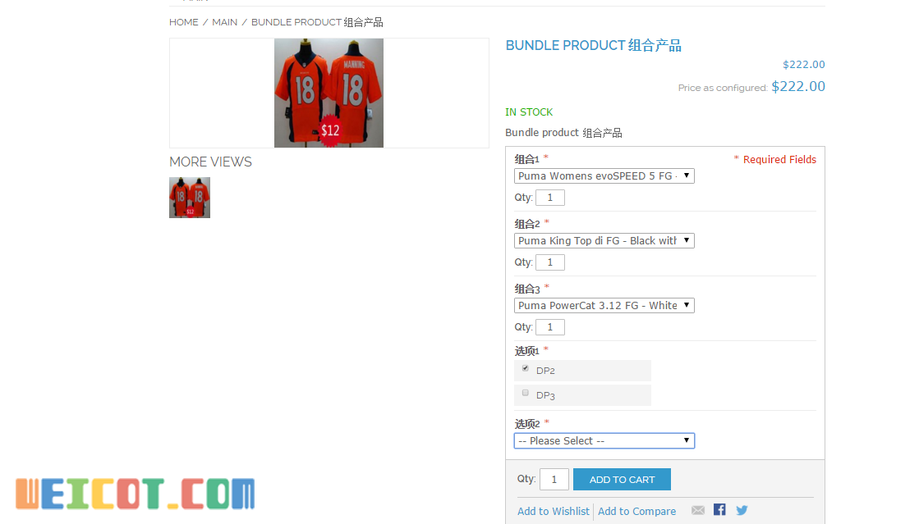
Task: Click the Add to Wishlist link
Action: pyautogui.click(x=554, y=511)
